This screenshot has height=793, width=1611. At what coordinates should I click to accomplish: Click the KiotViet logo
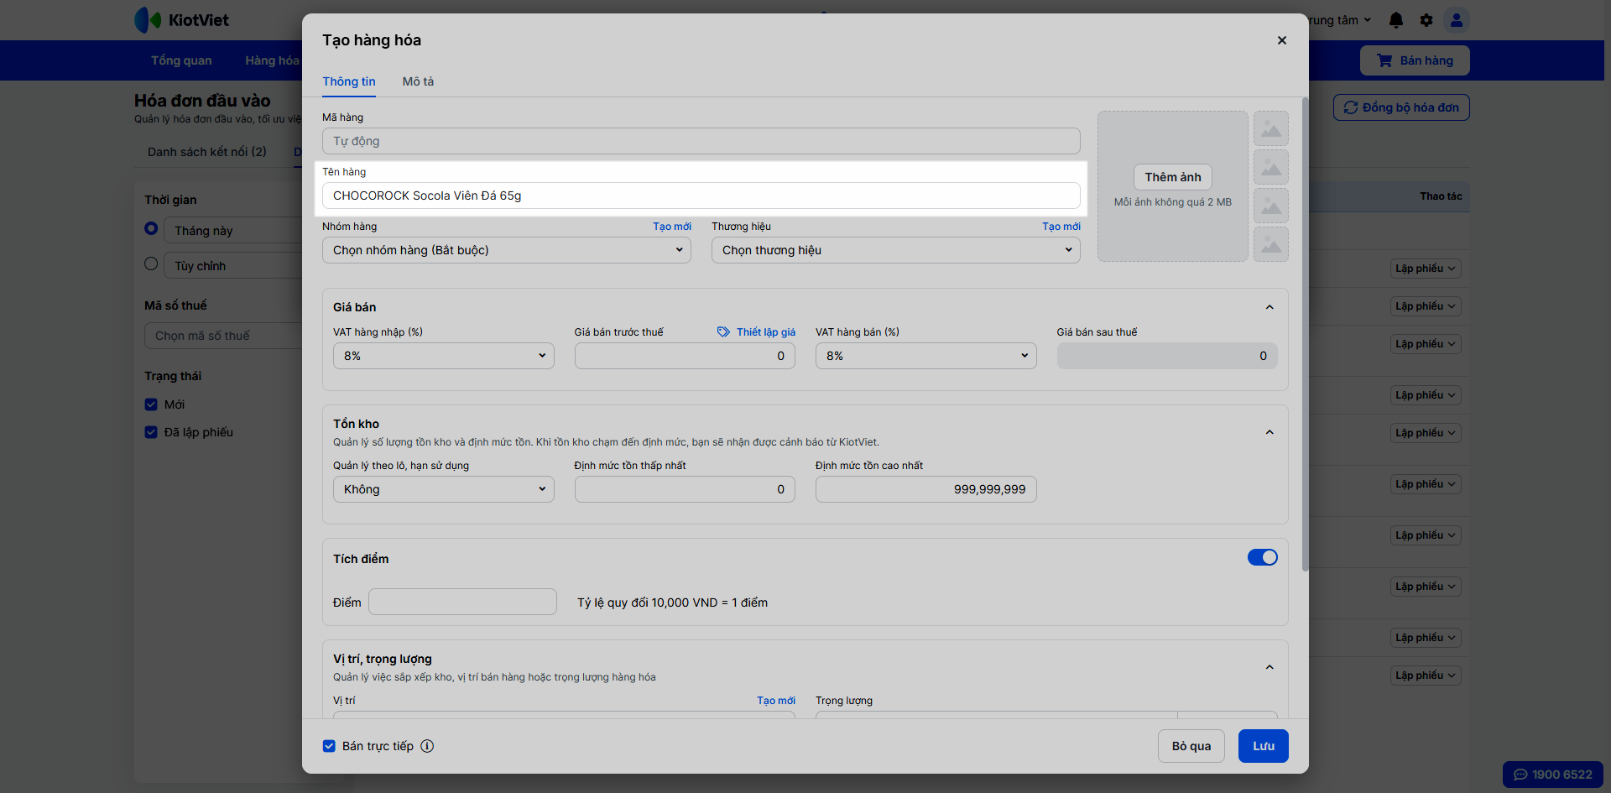point(182,20)
